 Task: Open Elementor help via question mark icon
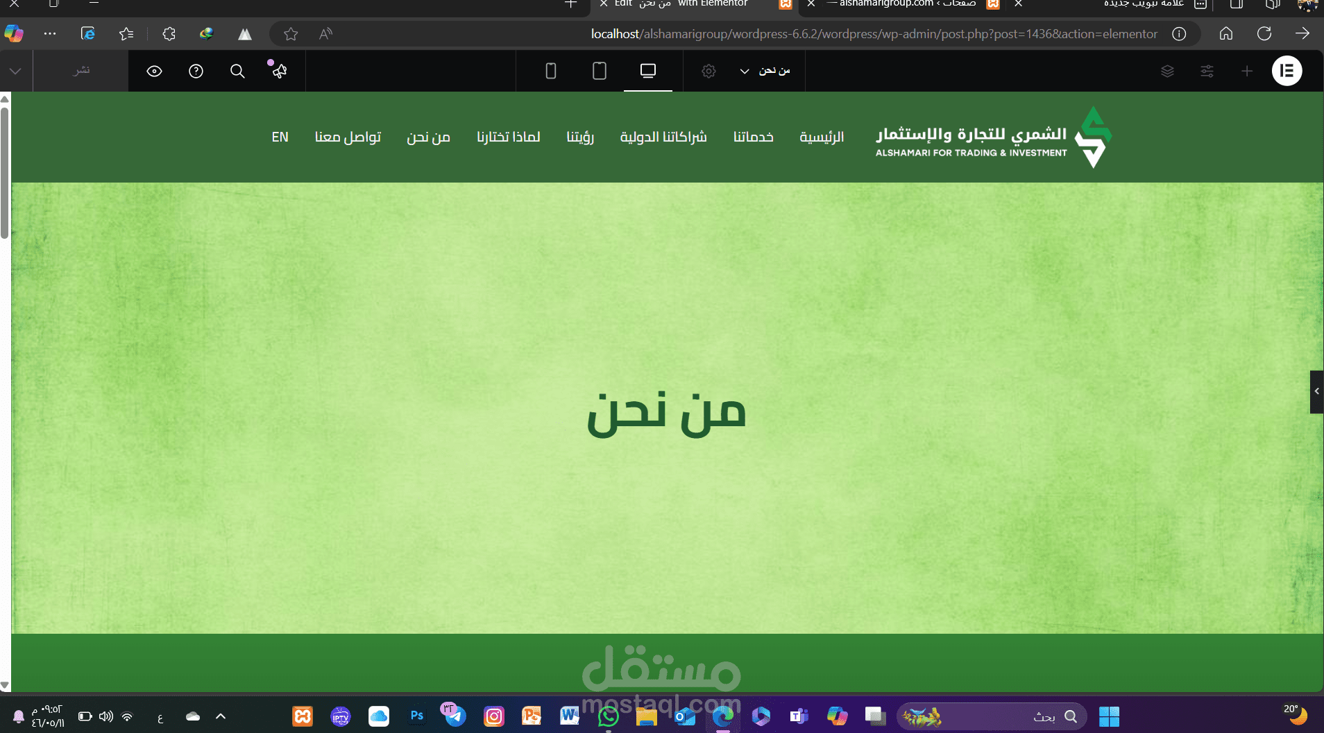(196, 71)
